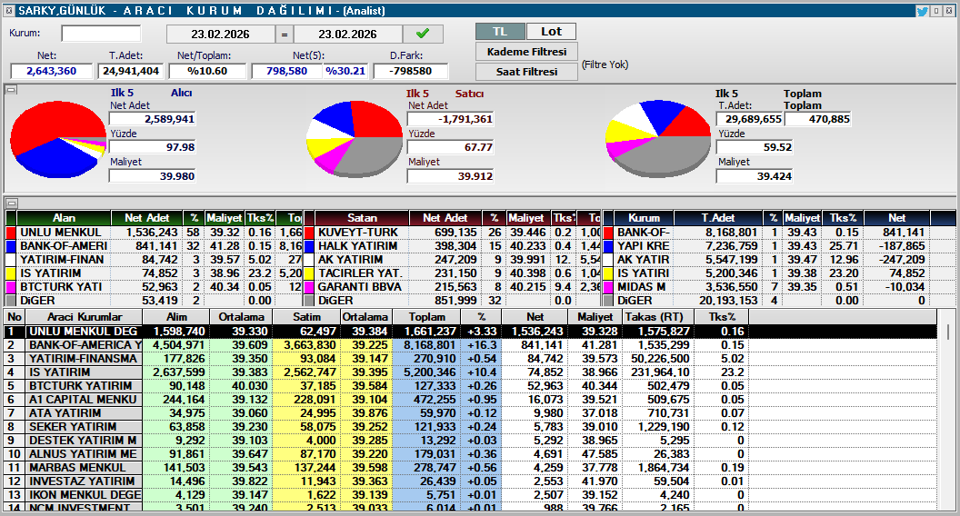Image resolution: width=960 pixels, height=516 pixels.
Task: Select HALK YATIRIM in sellers table
Action: [x=453, y=246]
